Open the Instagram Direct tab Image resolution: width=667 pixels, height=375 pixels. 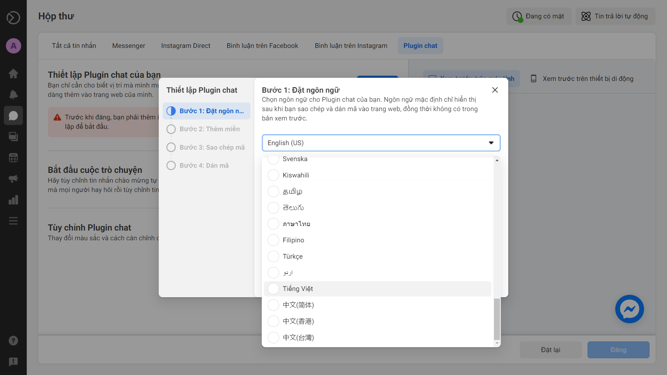point(186,46)
